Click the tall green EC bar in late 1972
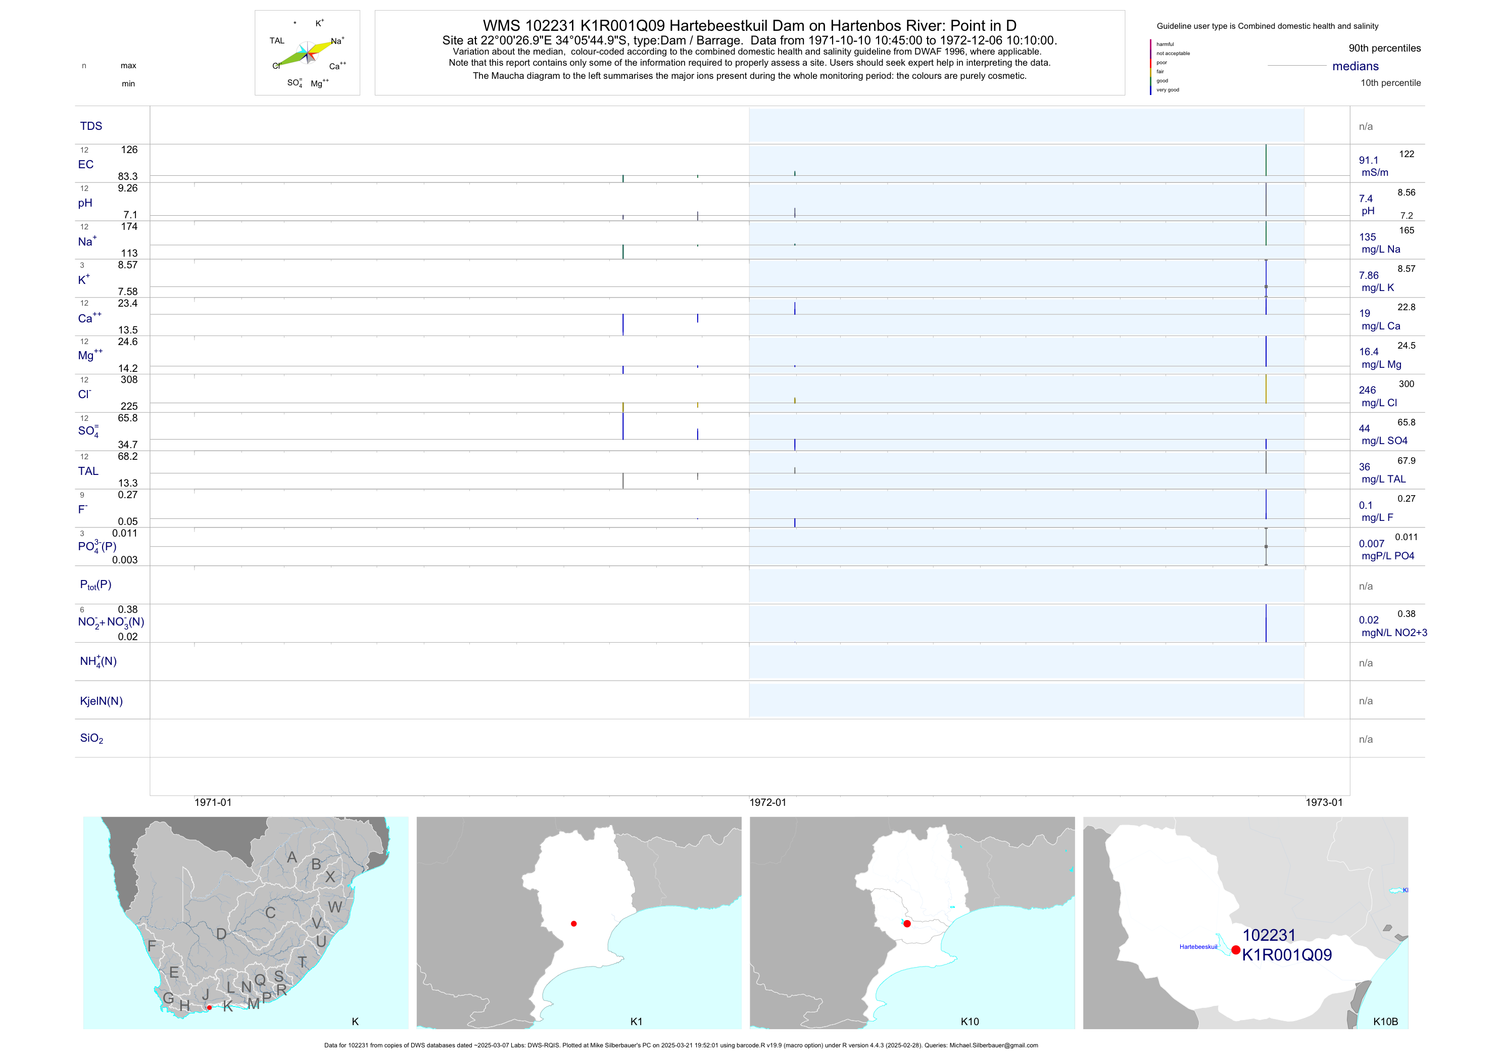 click(x=1266, y=160)
